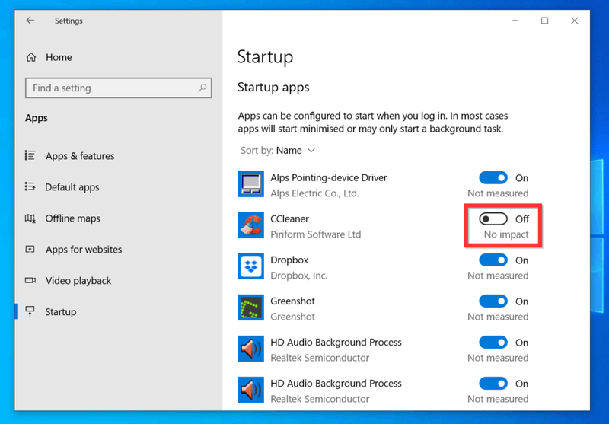This screenshot has width=609, height=424.
Task: Click the last HD Audio speaker icon
Action: click(251, 390)
